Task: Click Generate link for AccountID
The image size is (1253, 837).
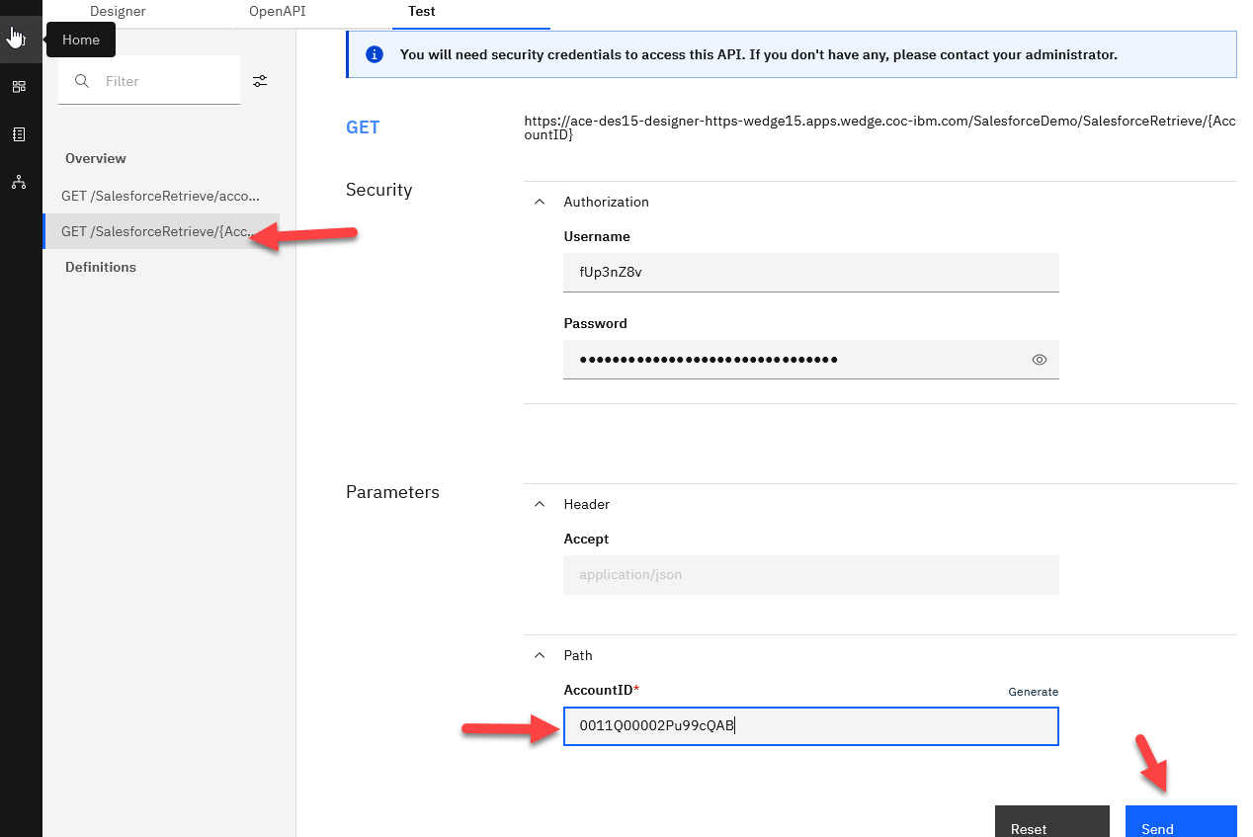Action: 1033,692
